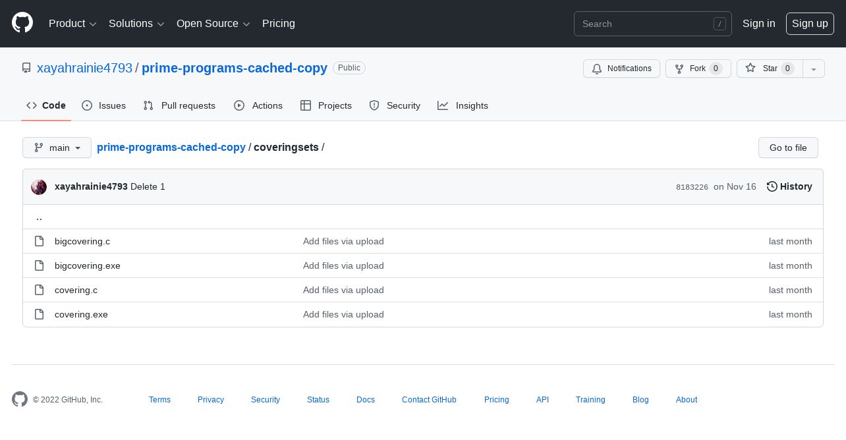
Task: Open the Pricing link in the header
Action: coord(279,23)
